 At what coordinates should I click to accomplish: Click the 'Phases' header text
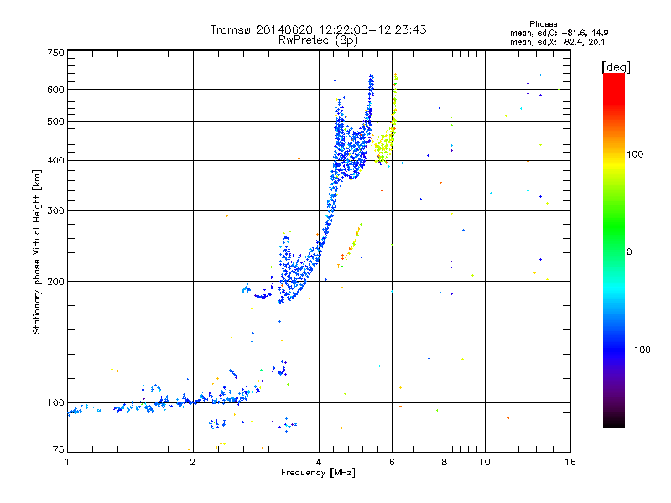(x=543, y=24)
